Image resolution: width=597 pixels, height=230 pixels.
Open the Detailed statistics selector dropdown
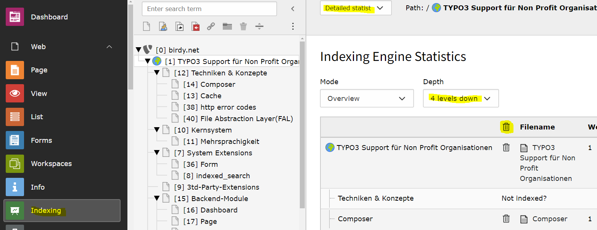[356, 8]
